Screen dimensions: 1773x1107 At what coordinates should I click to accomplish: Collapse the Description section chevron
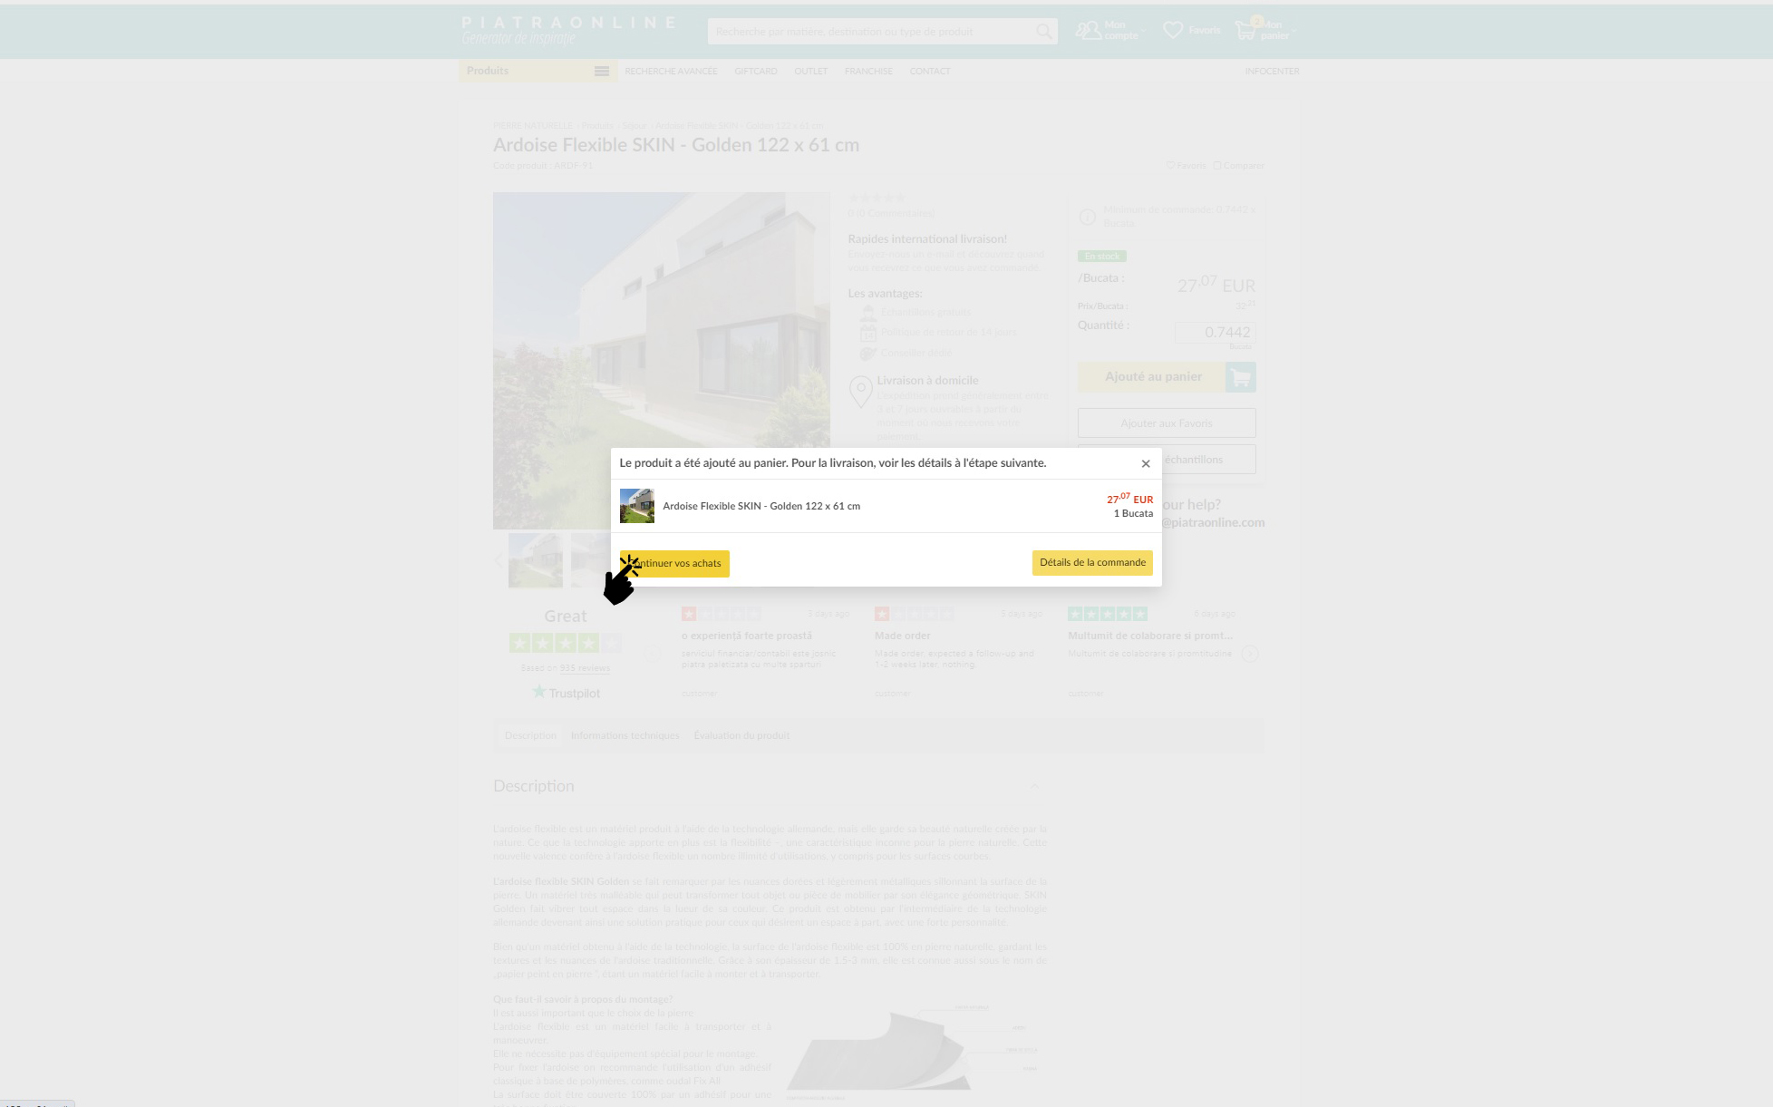pyautogui.click(x=1034, y=786)
